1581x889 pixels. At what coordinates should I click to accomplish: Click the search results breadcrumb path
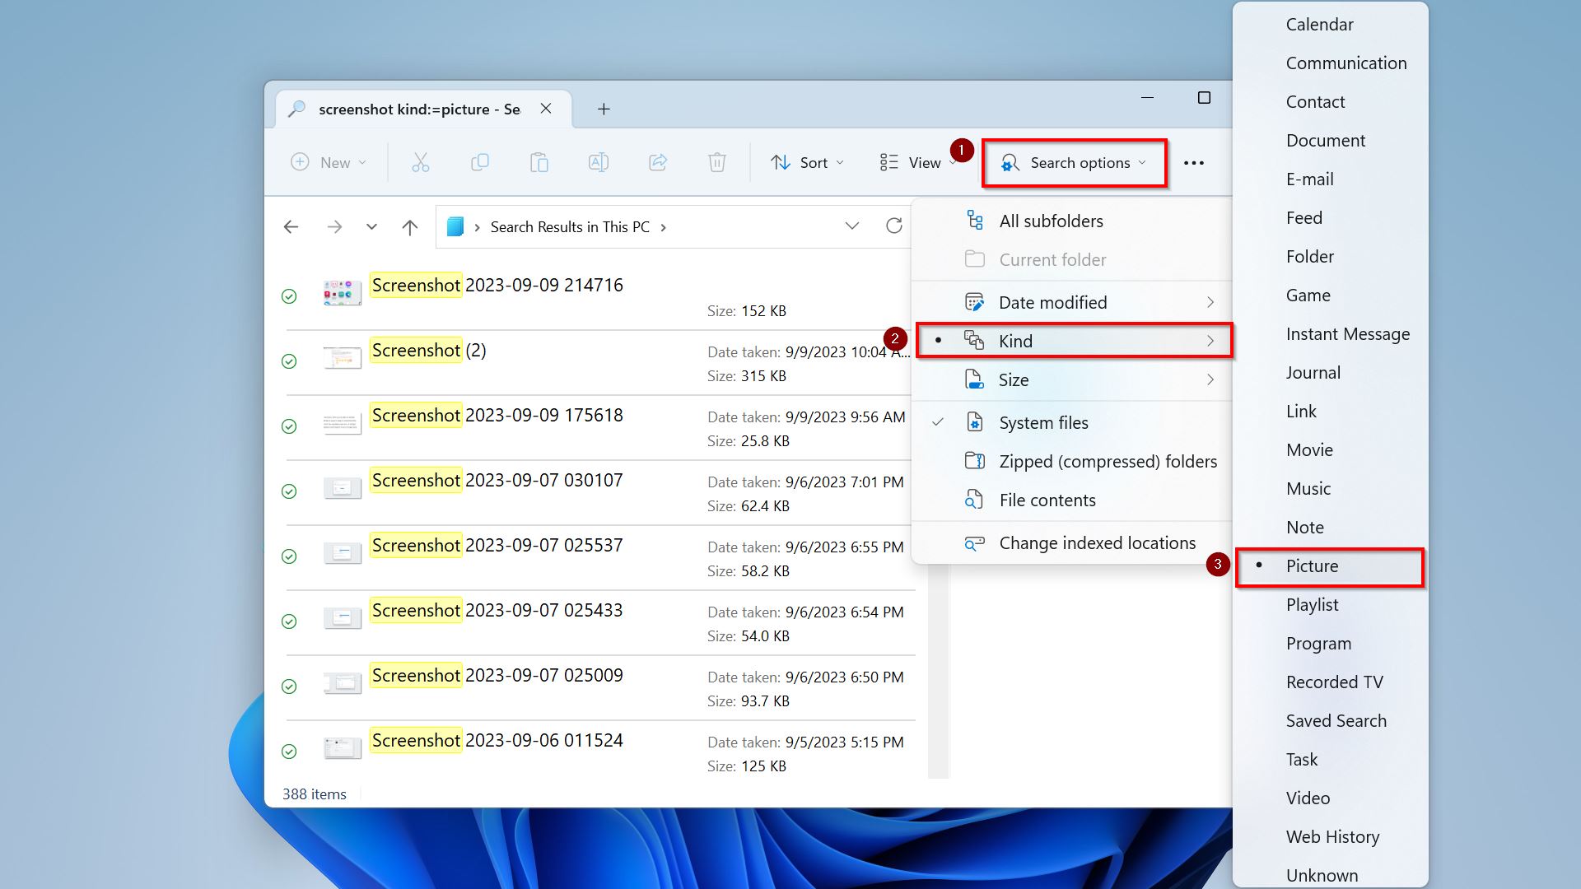pyautogui.click(x=570, y=226)
